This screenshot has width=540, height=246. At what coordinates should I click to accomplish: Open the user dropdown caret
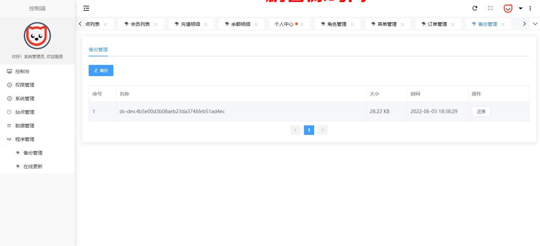[520, 8]
